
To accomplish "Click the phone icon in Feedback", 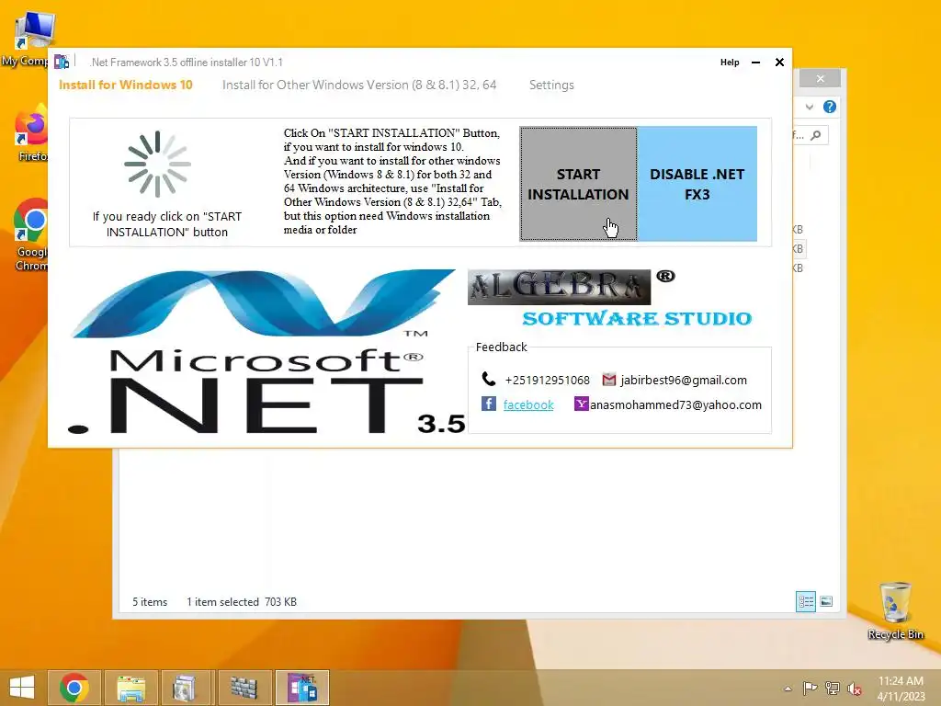I will pos(489,379).
